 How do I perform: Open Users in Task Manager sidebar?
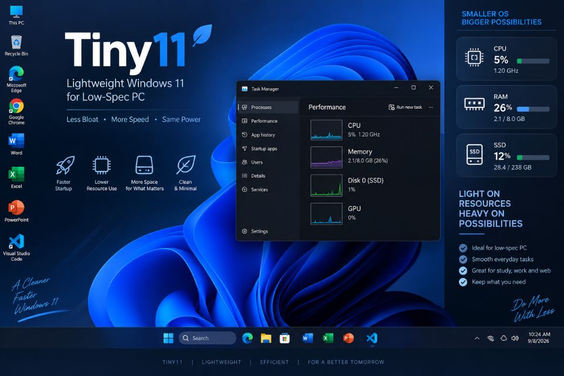(x=268, y=162)
